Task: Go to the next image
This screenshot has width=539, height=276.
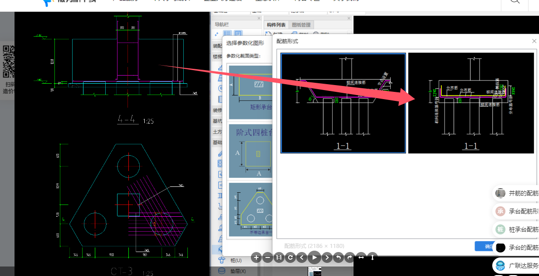Action: (x=327, y=257)
